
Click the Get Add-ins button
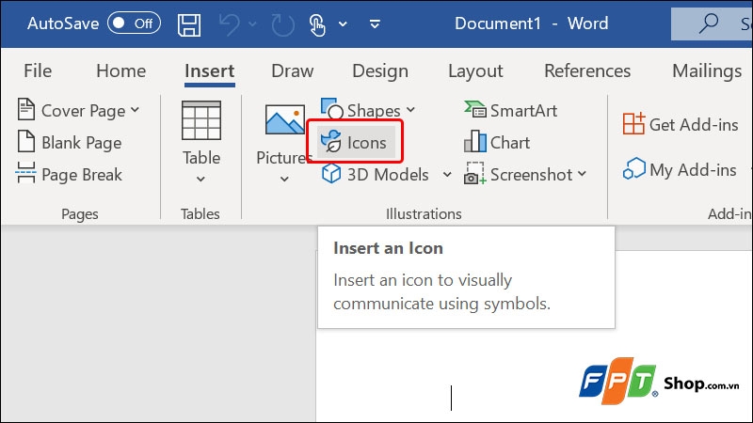[680, 124]
